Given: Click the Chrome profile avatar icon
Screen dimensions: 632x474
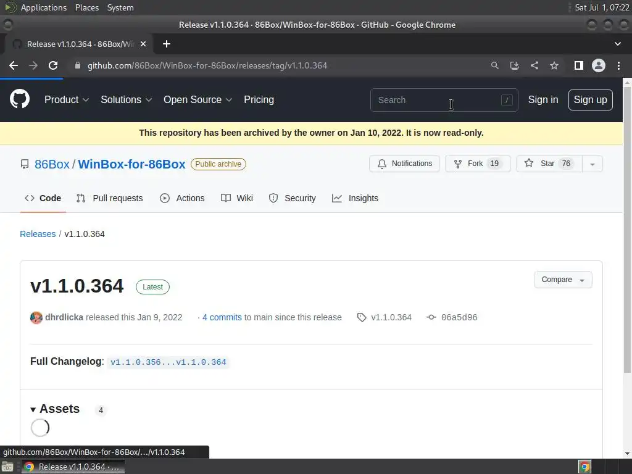Looking at the screenshot, I should pyautogui.click(x=599, y=65).
